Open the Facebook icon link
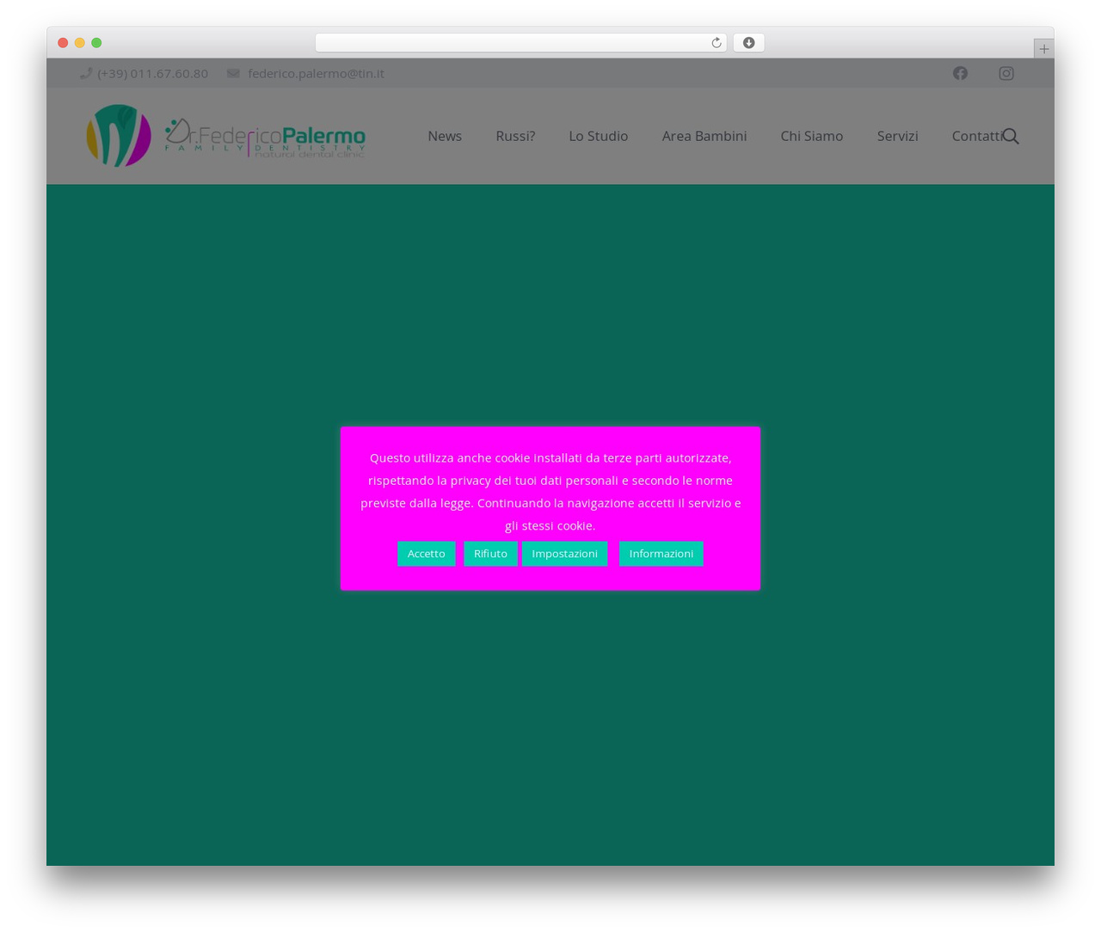Screen dimensions: 1101x932 pos(960,73)
